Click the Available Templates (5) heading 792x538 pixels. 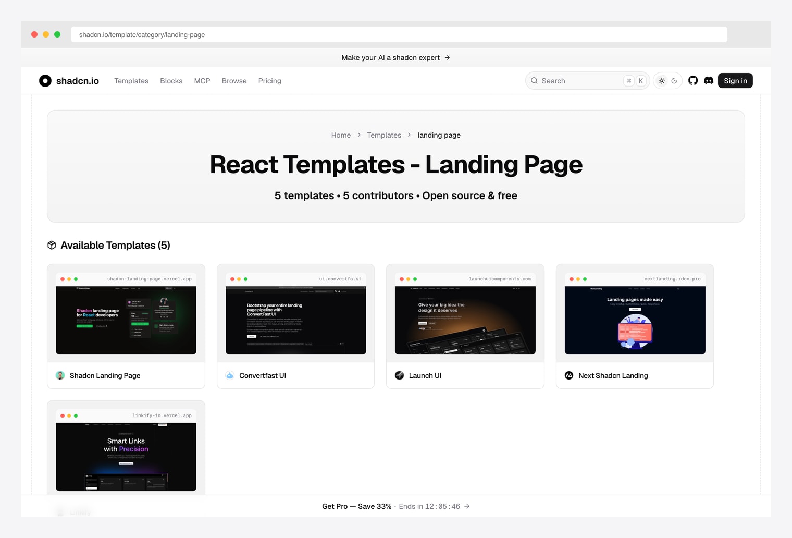tap(116, 246)
